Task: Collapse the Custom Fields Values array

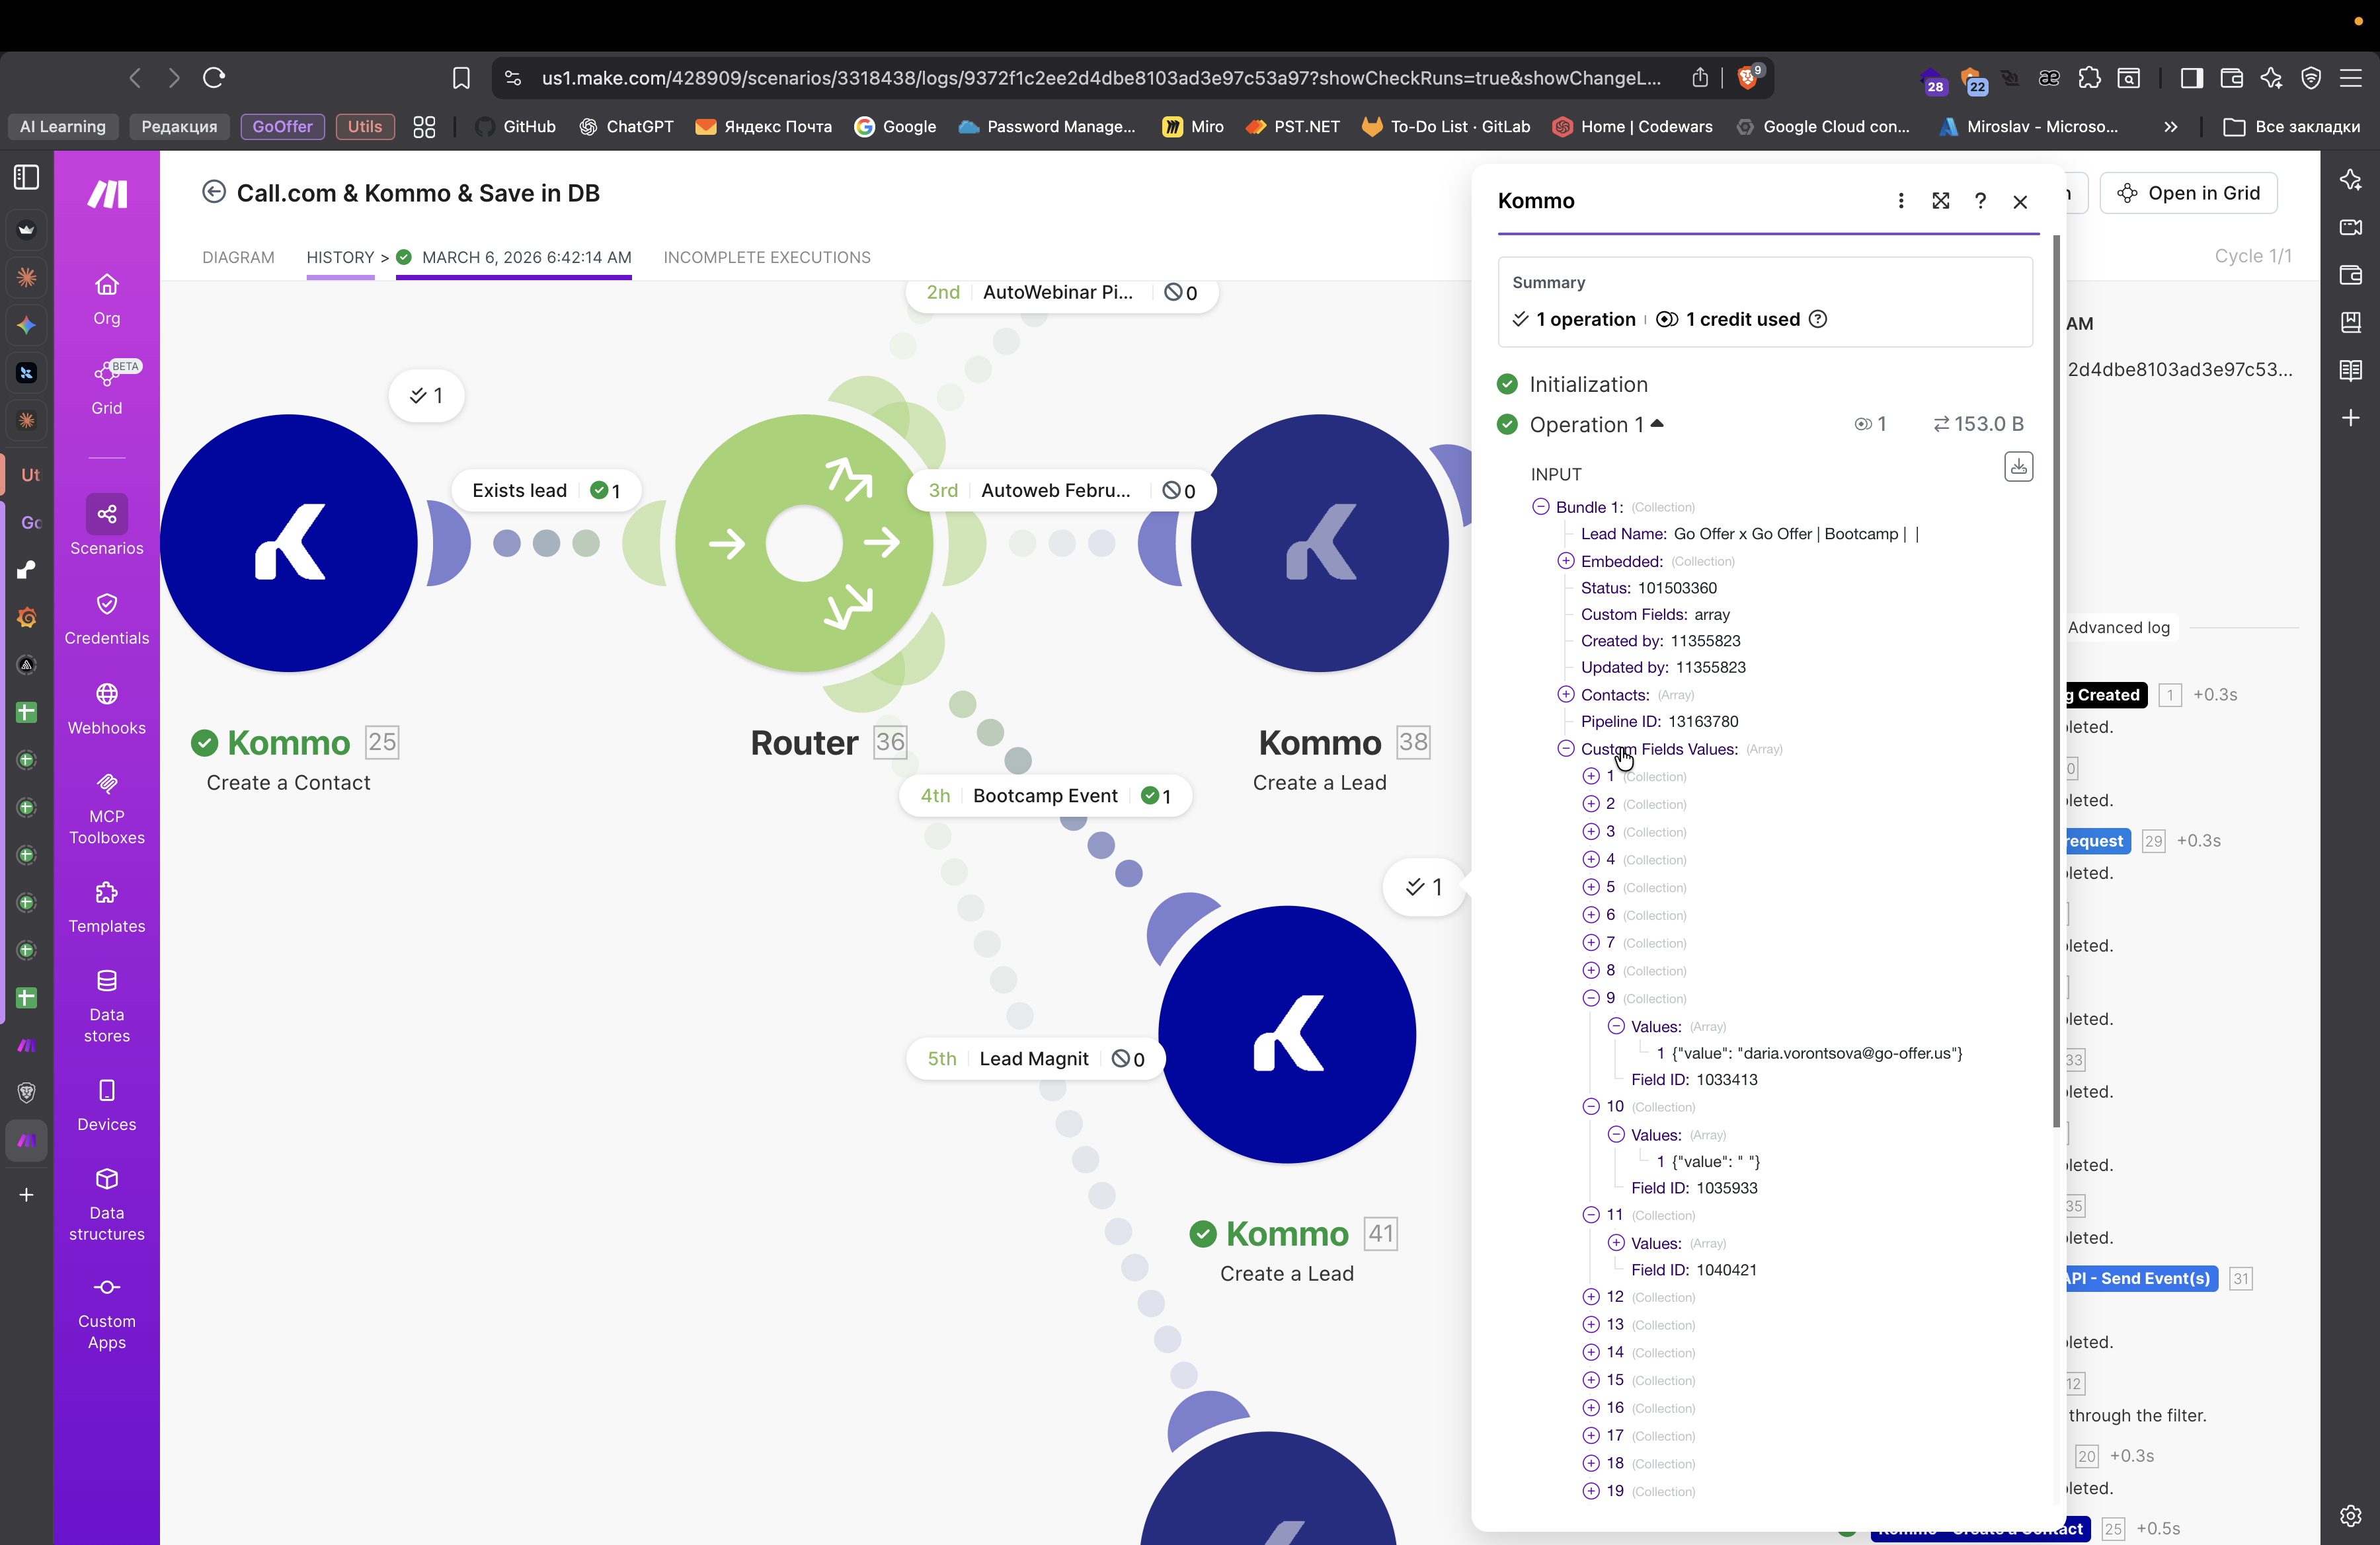Action: 1565,749
